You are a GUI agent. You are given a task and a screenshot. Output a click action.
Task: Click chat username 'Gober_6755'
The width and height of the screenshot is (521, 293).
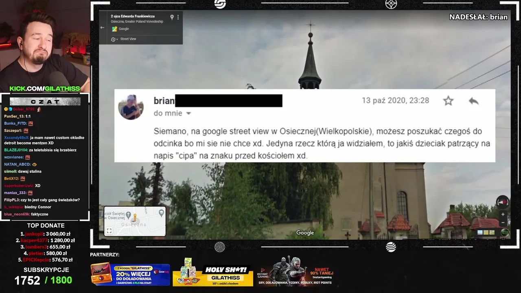pyautogui.click(x=24, y=109)
